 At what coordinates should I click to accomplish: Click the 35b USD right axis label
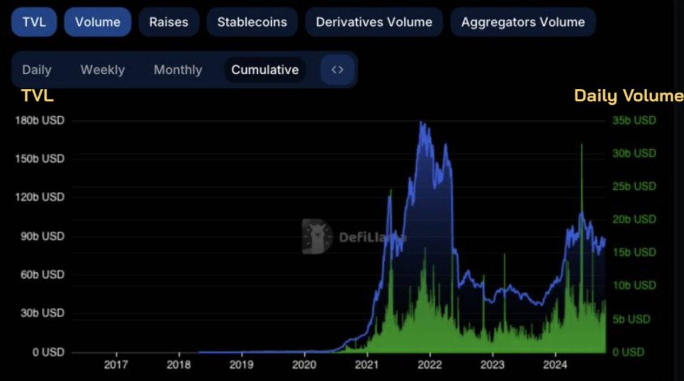point(634,121)
